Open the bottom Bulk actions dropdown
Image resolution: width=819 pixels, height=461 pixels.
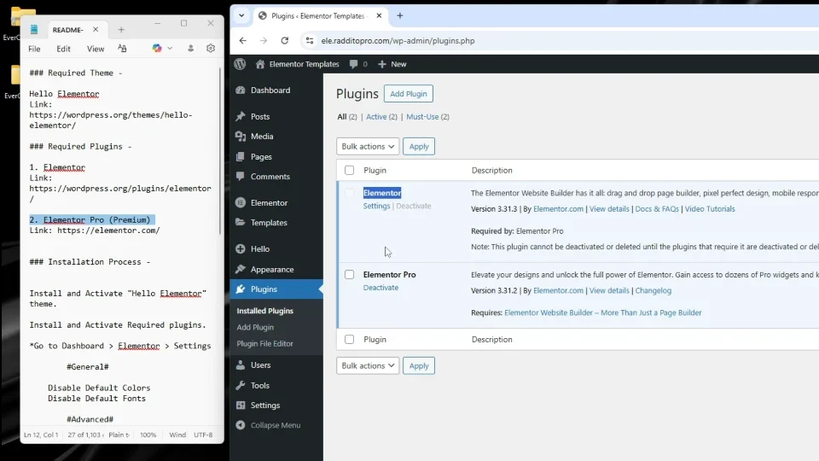coord(368,365)
